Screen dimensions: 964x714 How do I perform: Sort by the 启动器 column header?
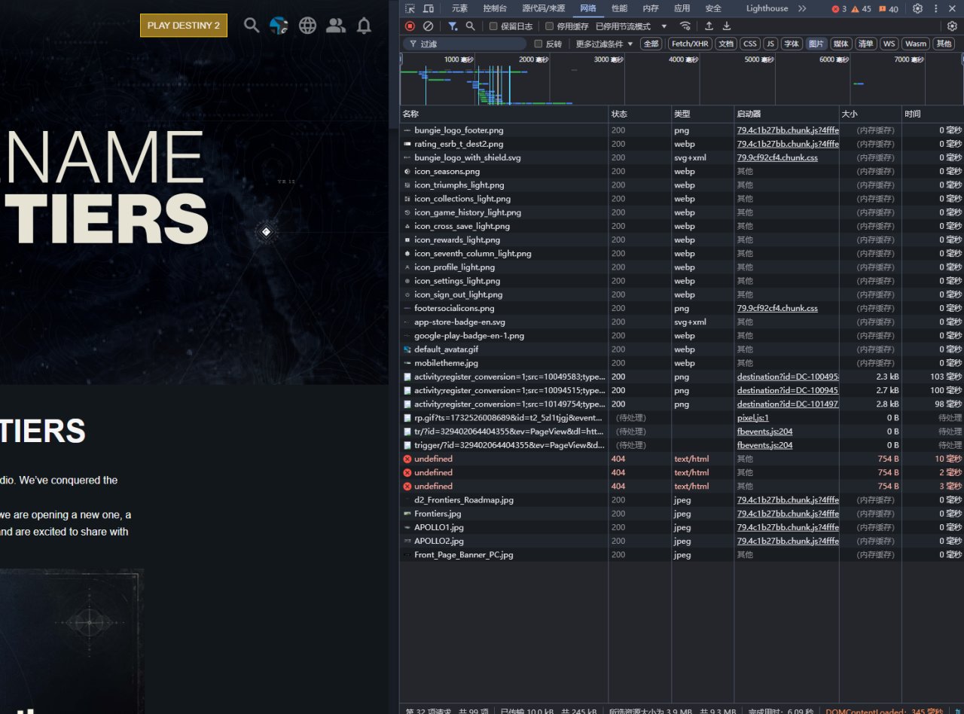pos(786,114)
